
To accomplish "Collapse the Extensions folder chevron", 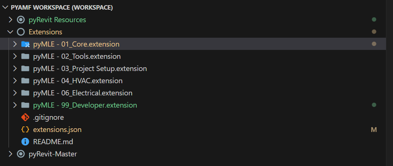I will click(10, 32).
